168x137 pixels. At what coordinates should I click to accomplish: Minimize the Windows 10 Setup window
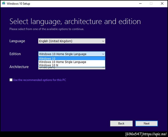(x=140, y=4)
